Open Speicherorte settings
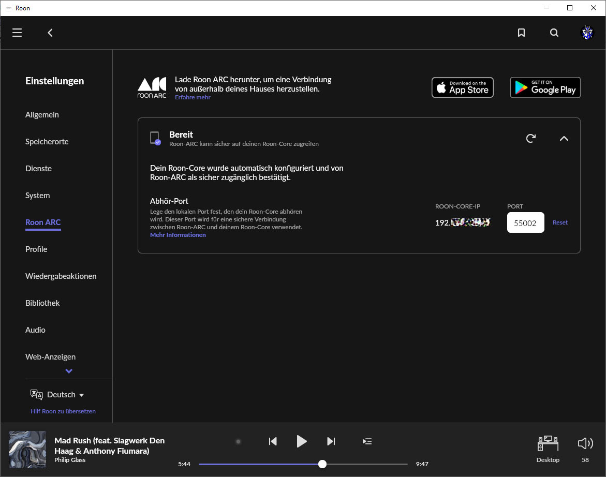Screen dimensions: 606x477 (x=47, y=142)
